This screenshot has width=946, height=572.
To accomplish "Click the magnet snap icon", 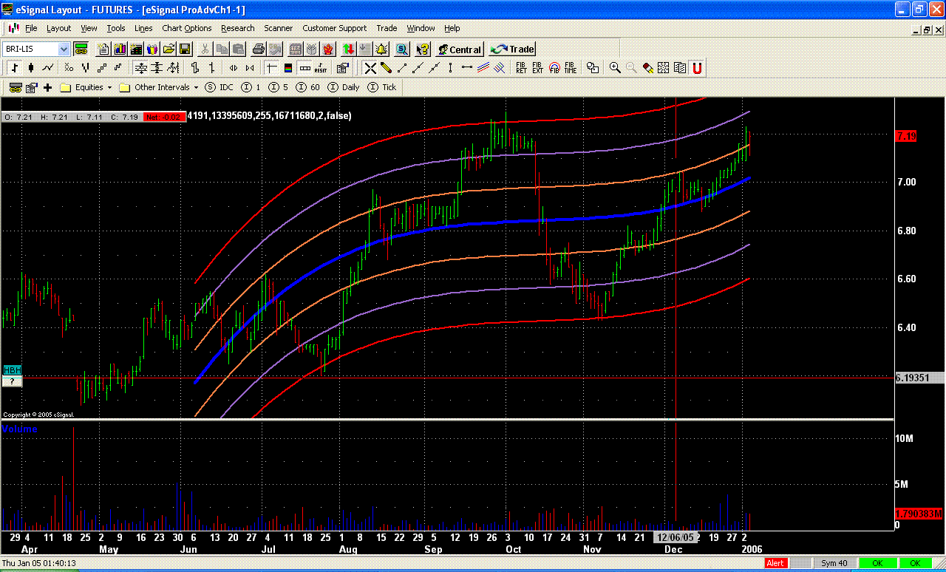I will [696, 68].
